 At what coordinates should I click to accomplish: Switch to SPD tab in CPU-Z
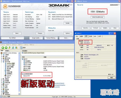click(x=95, y=36)
